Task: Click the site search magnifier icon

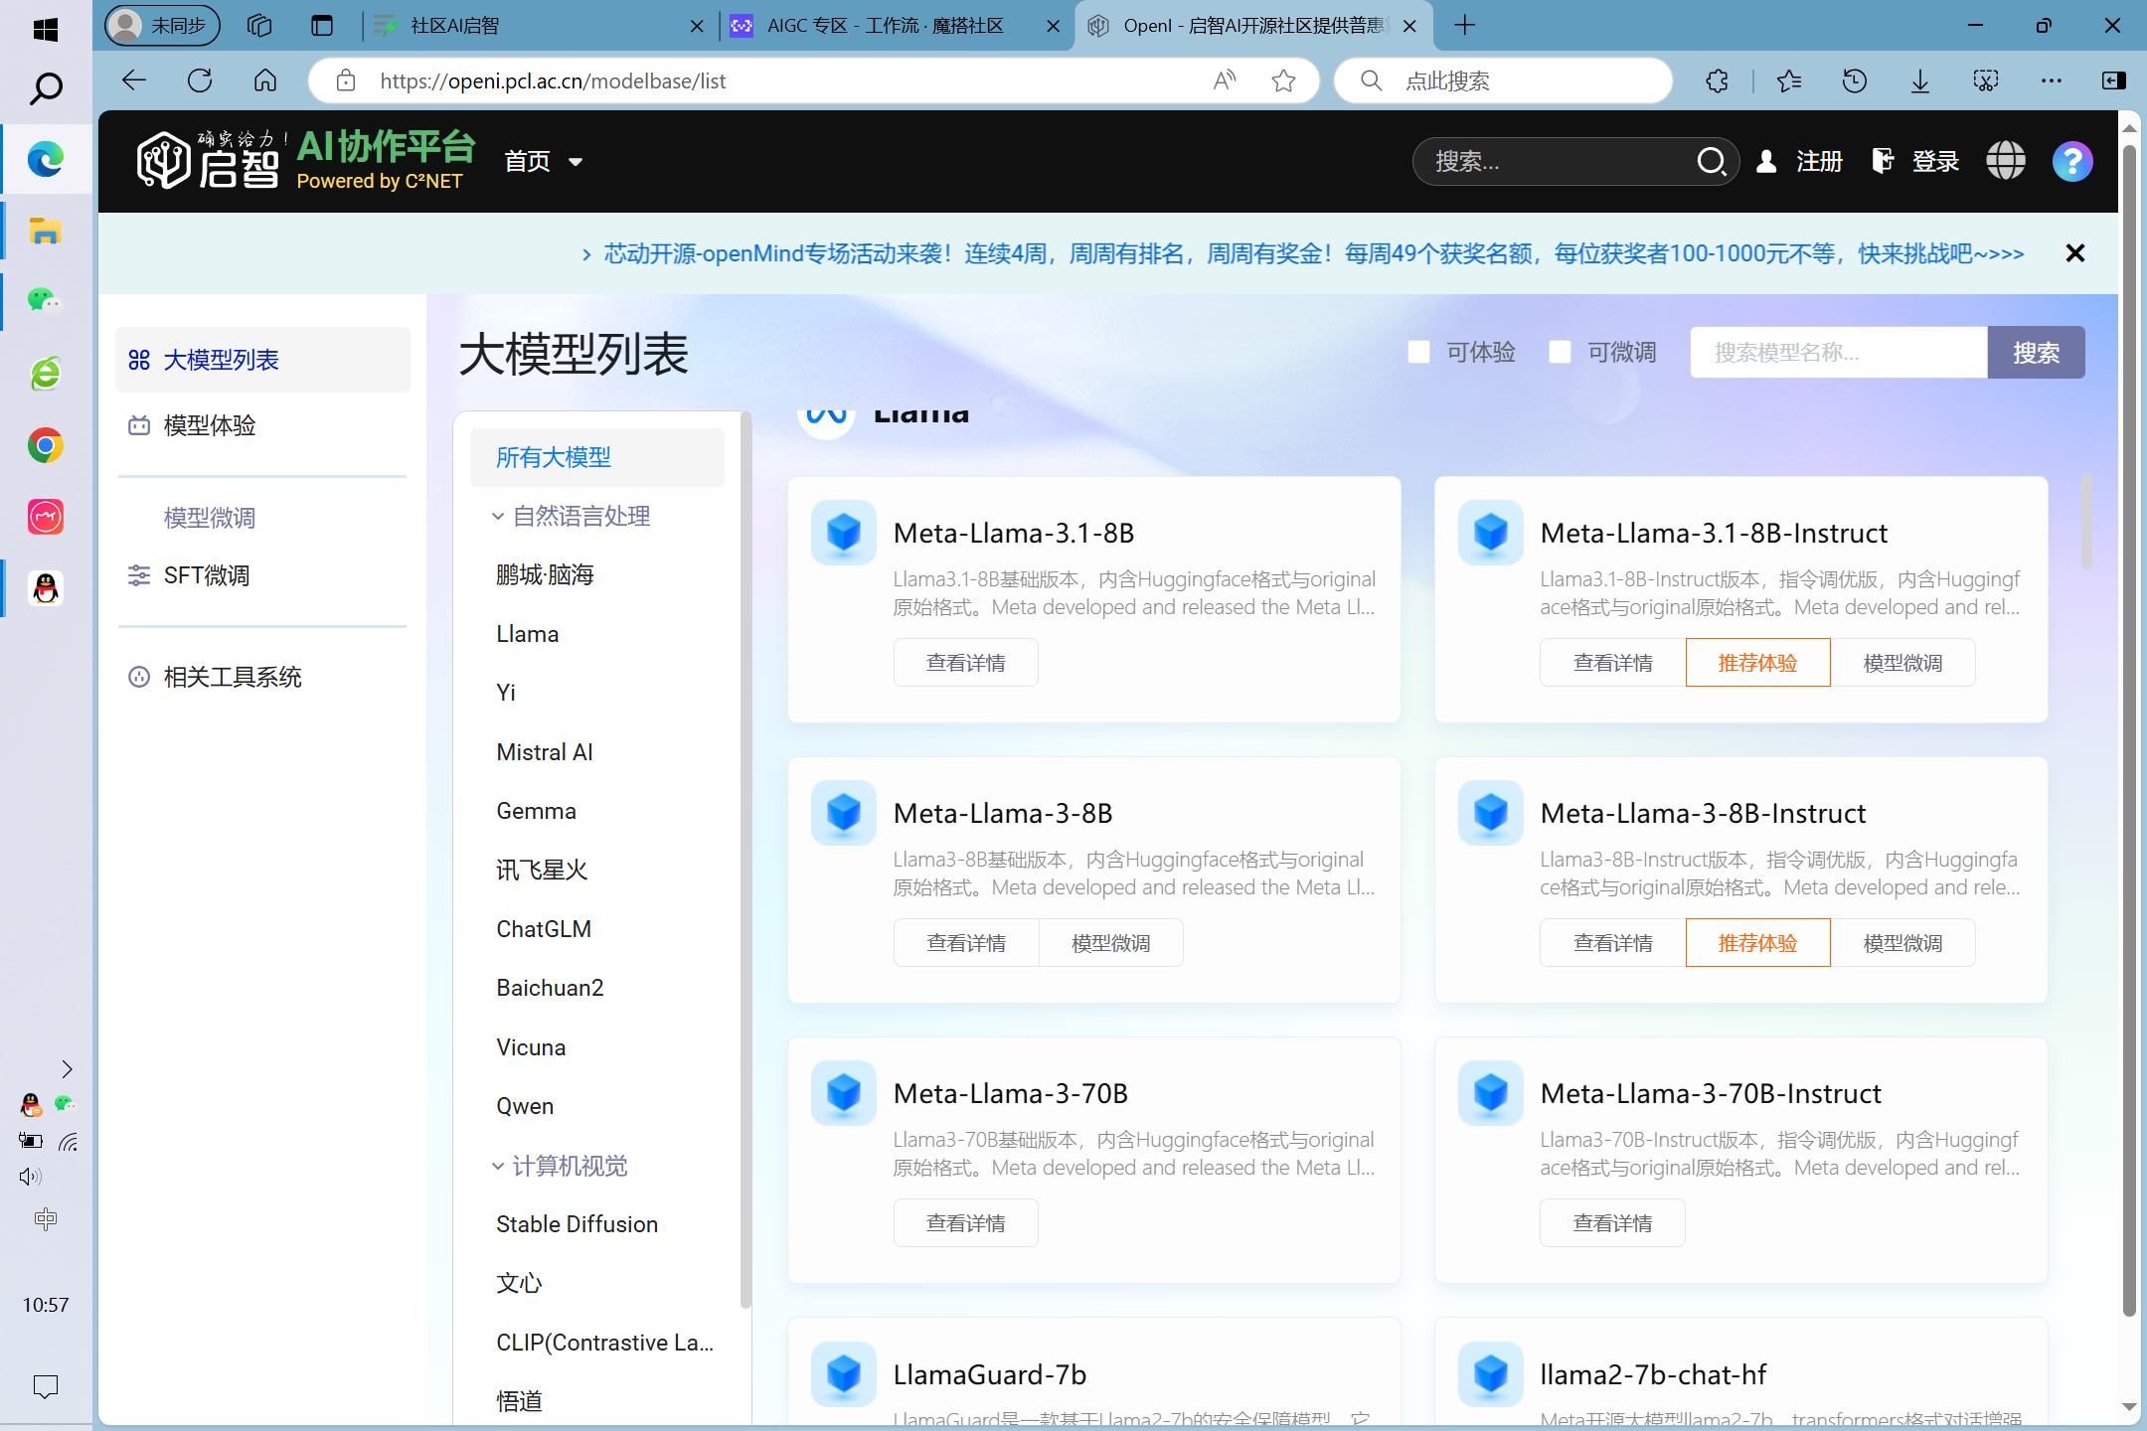Action: [x=1711, y=161]
